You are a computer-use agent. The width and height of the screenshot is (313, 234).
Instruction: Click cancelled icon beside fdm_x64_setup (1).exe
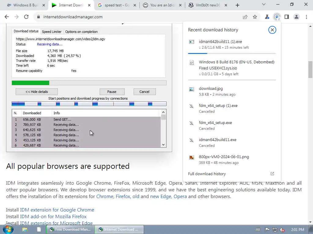pyautogui.click(x=192, y=106)
